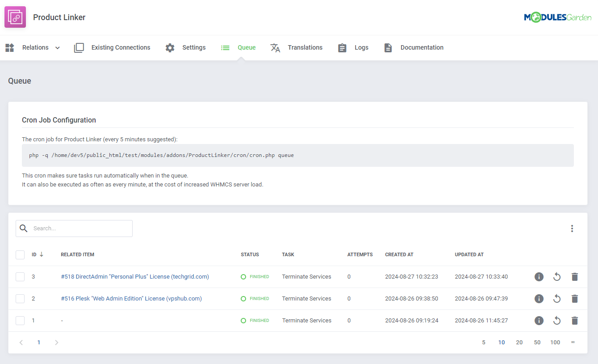
Task: Show 50 entries per page
Action: point(537,343)
